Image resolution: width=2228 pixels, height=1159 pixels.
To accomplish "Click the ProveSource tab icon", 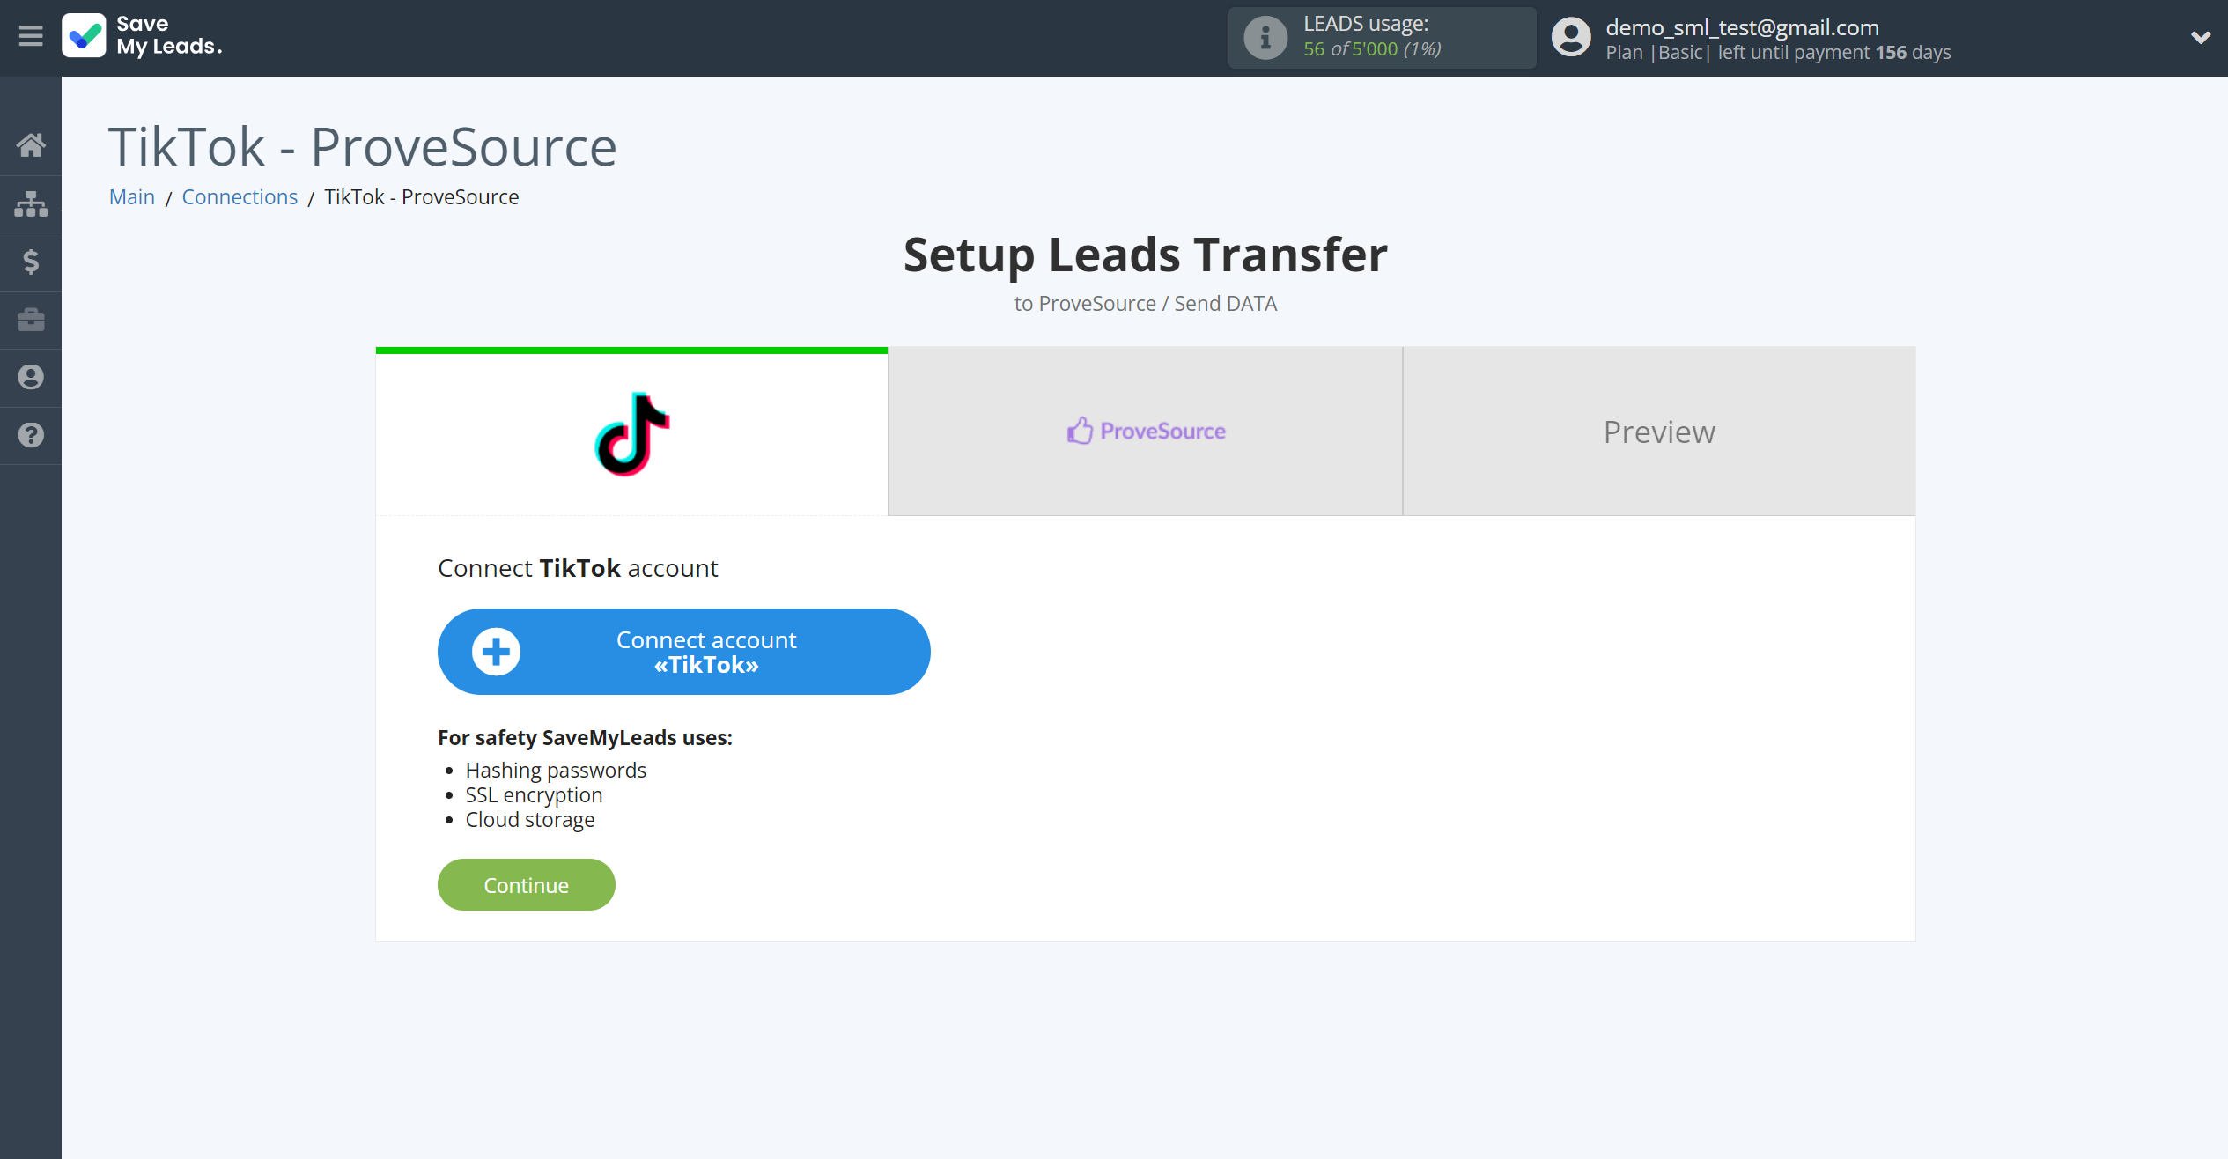I will click(1079, 431).
